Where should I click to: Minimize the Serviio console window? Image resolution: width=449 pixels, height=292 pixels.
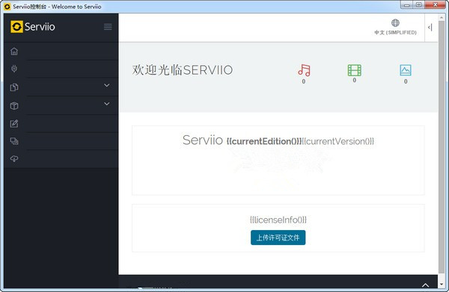pos(406,5)
